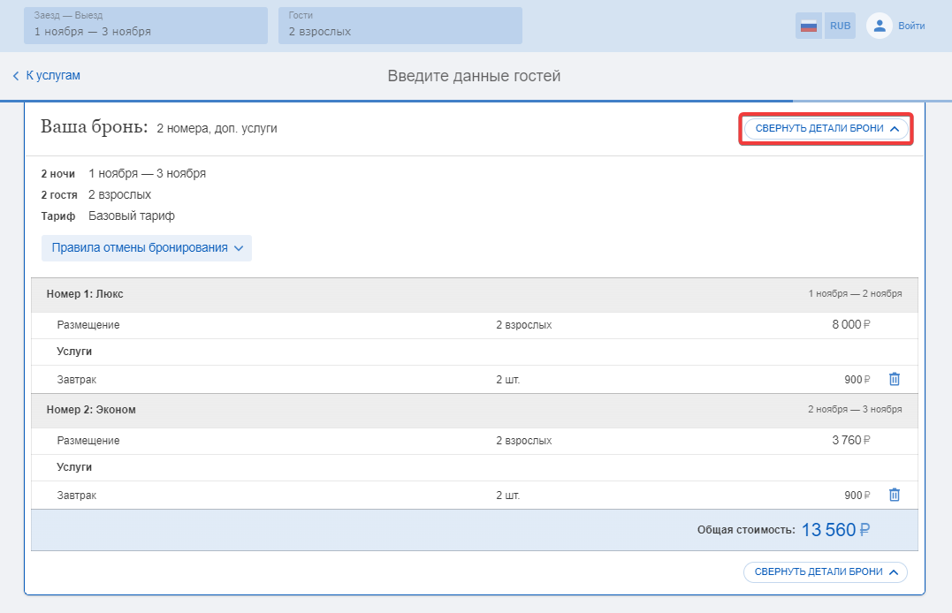The width and height of the screenshot is (952, 613).
Task: Collapse booking details using the bottom button
Action: coord(826,571)
